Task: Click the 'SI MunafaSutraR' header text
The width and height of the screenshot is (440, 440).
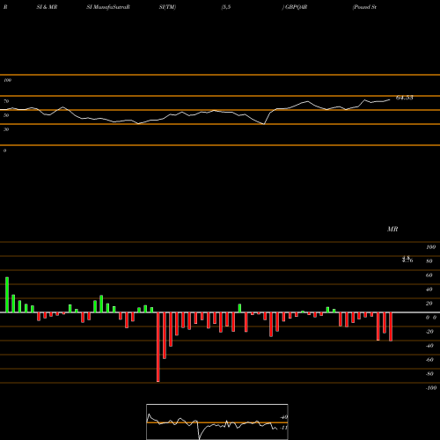Action: 108,7
